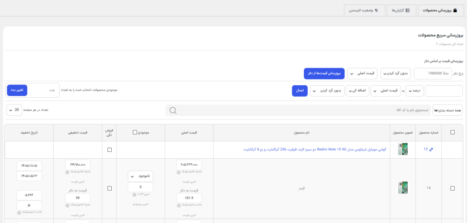Click the bag icon on بروزرسانی محصولات tab

(x=455, y=10)
